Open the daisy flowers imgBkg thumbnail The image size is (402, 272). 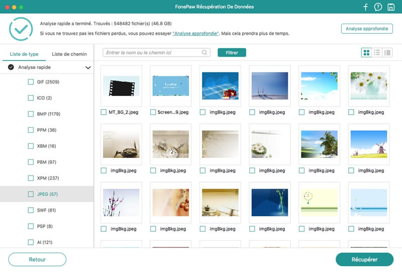[x=369, y=86]
